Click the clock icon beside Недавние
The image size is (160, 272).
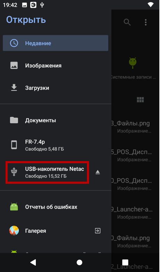coord(14,43)
